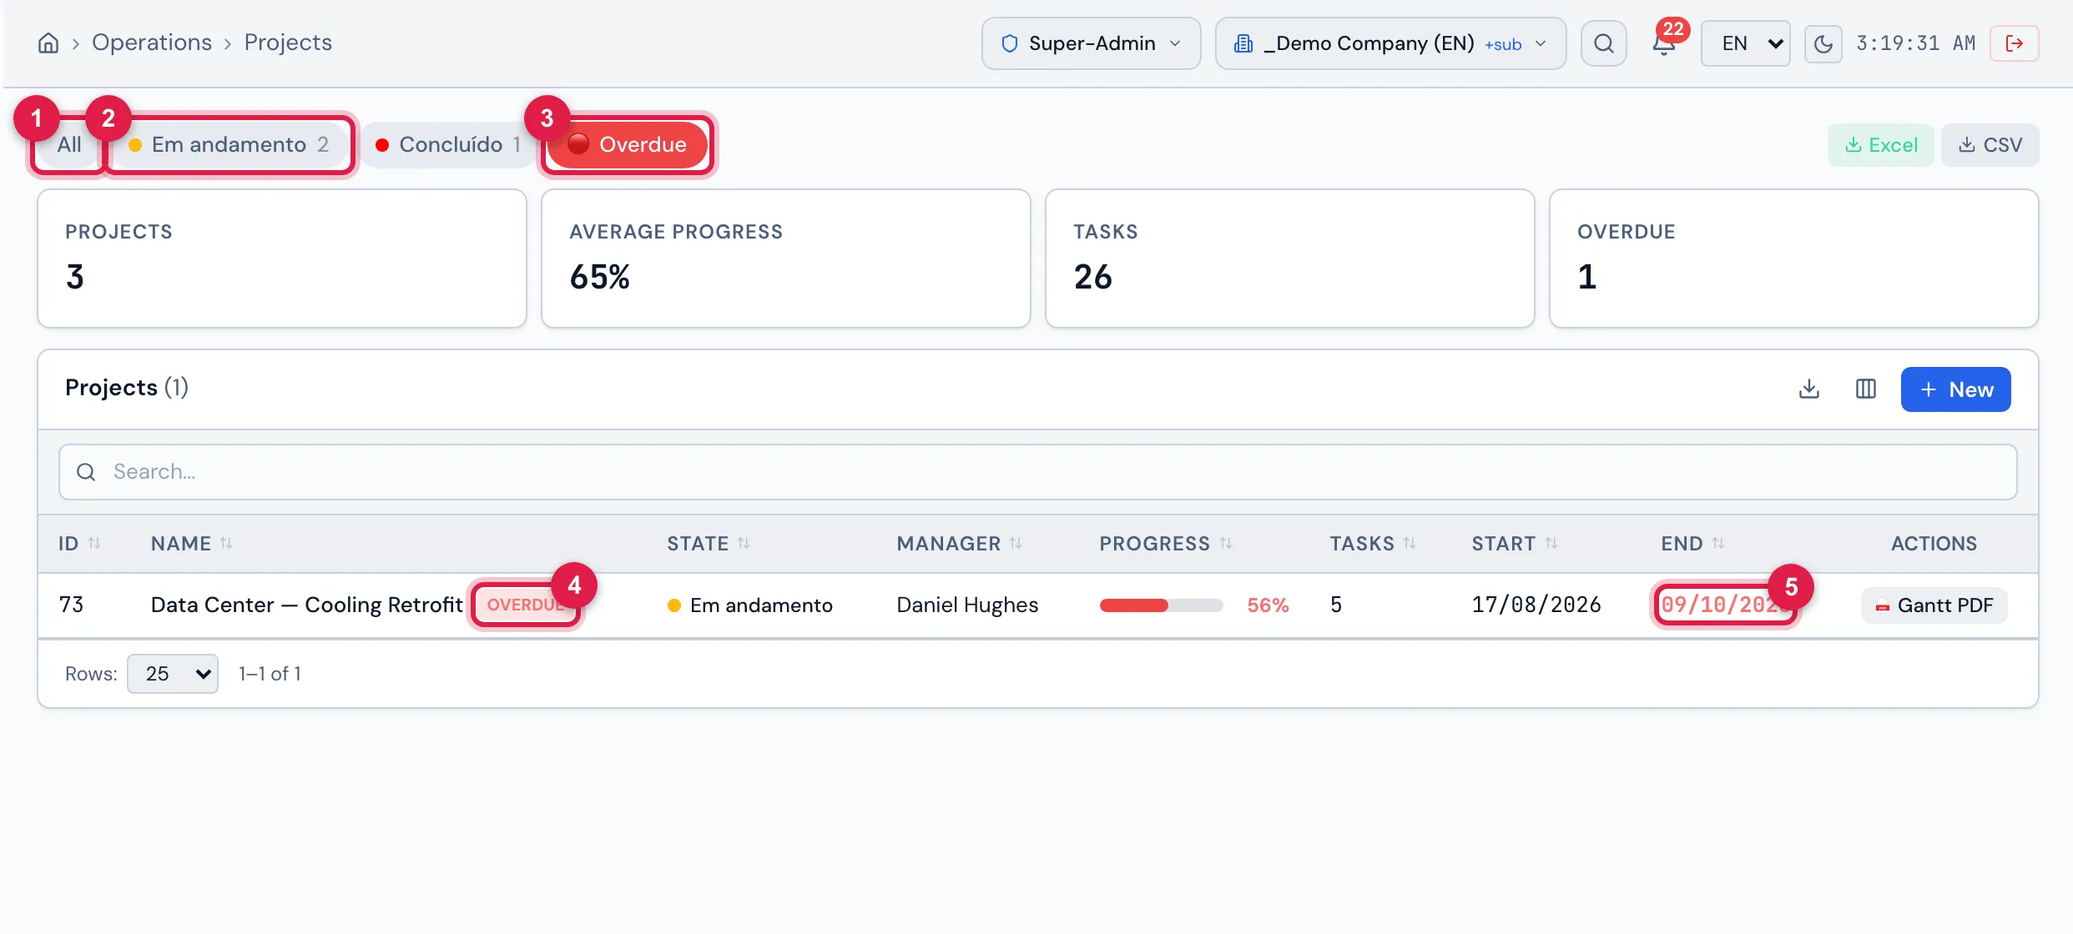Go to the home breadcrumb icon
The width and height of the screenshot is (2073, 934).
coord(48,43)
